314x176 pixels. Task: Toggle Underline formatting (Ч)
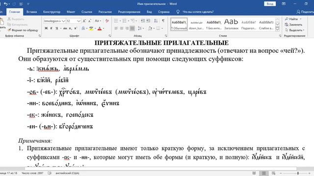(57, 28)
